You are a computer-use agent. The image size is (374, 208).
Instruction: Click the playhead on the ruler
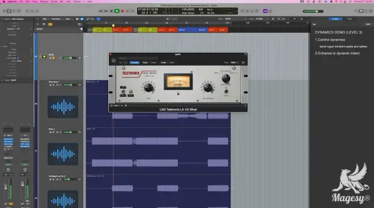(113, 25)
